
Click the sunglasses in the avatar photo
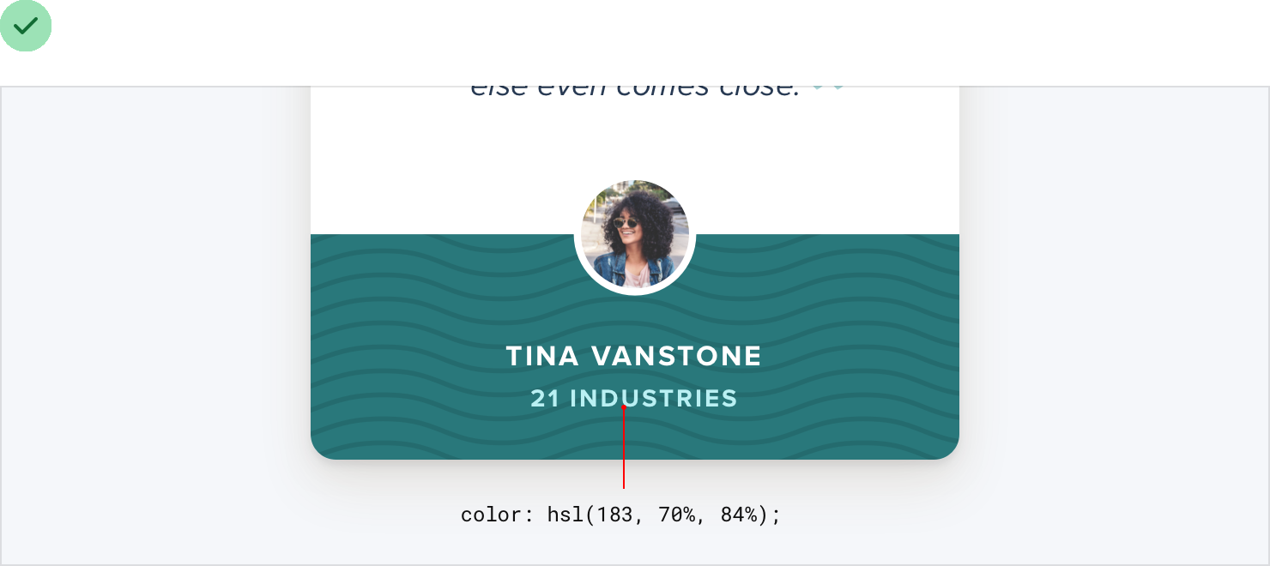point(626,224)
